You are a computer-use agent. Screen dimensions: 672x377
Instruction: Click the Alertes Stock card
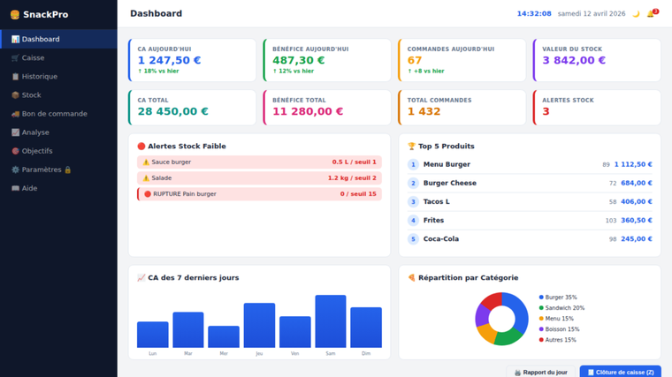[597, 107]
